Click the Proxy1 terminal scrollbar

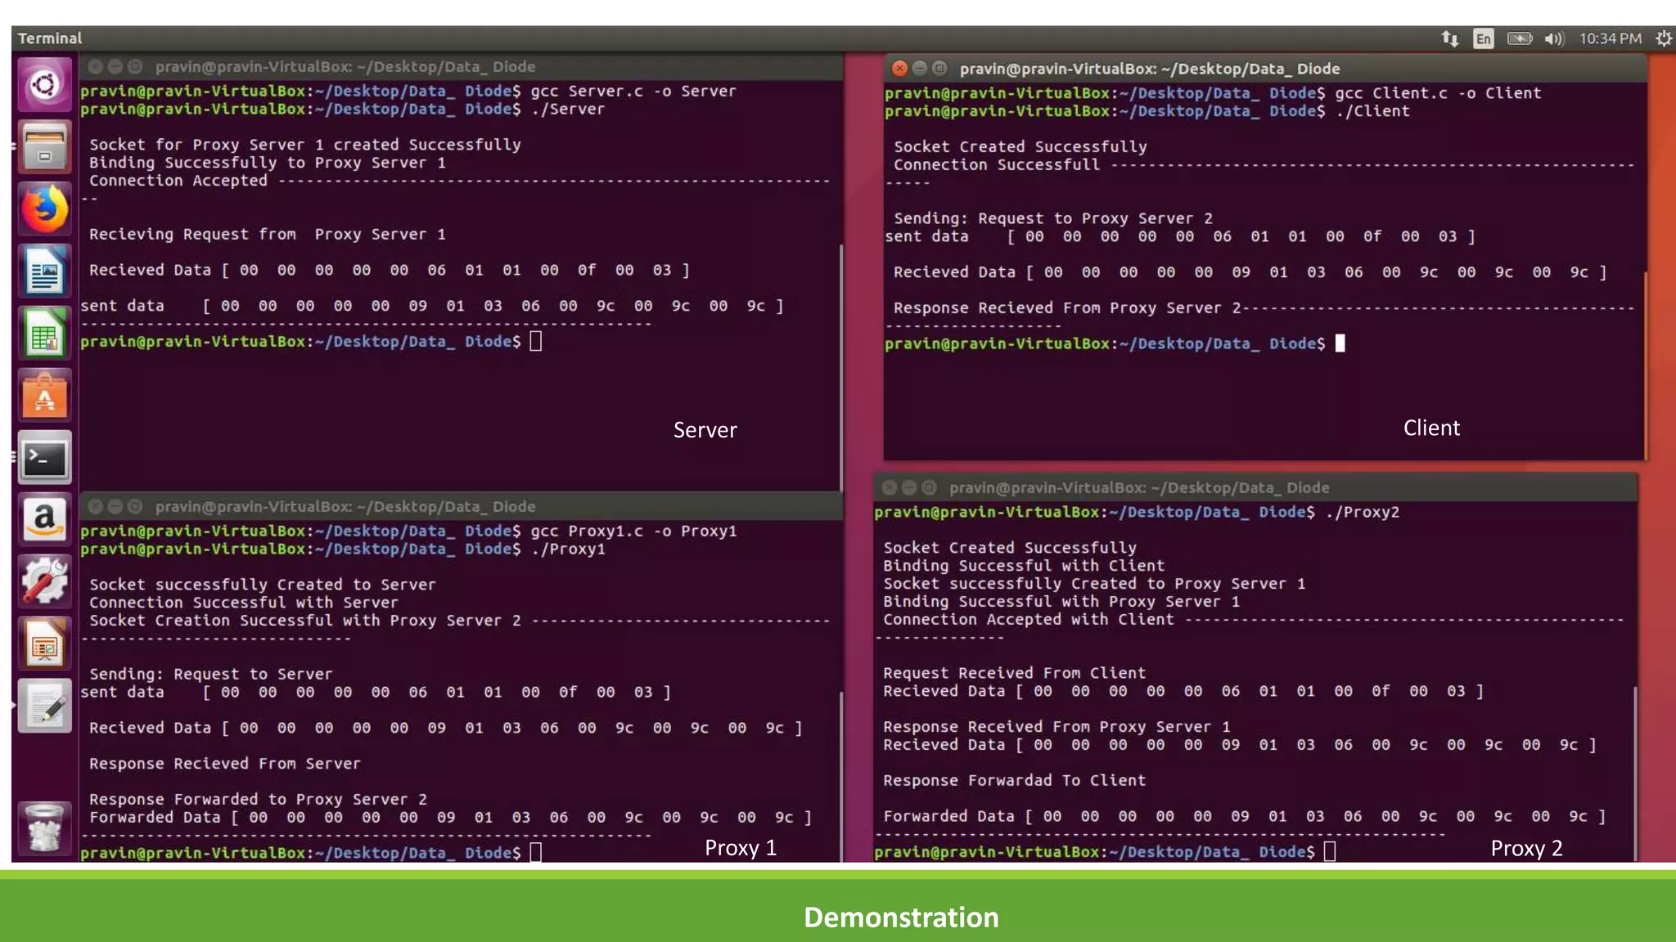pyautogui.click(x=840, y=777)
